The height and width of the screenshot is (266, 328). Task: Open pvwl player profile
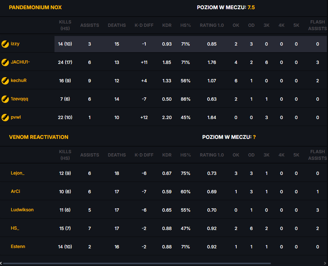[x=16, y=117]
